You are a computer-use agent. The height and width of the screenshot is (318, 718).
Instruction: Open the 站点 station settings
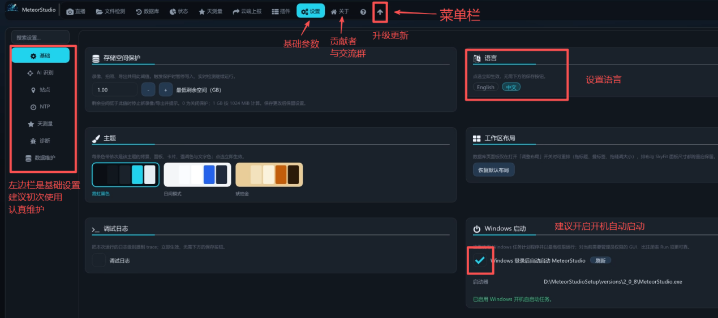tap(41, 89)
